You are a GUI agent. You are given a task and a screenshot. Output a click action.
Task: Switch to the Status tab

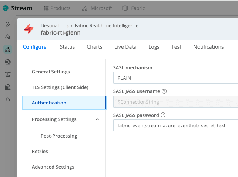tap(67, 47)
